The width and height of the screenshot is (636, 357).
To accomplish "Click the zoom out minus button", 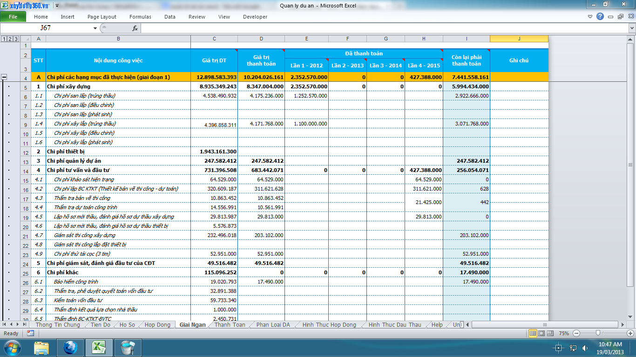I will (576, 333).
